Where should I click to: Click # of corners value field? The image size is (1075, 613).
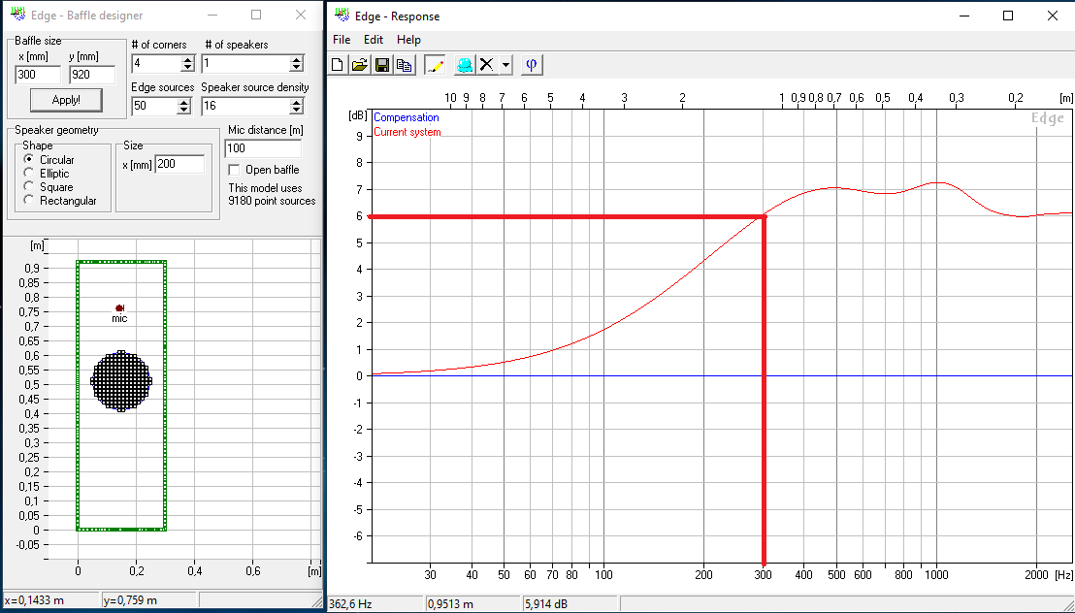pyautogui.click(x=156, y=64)
